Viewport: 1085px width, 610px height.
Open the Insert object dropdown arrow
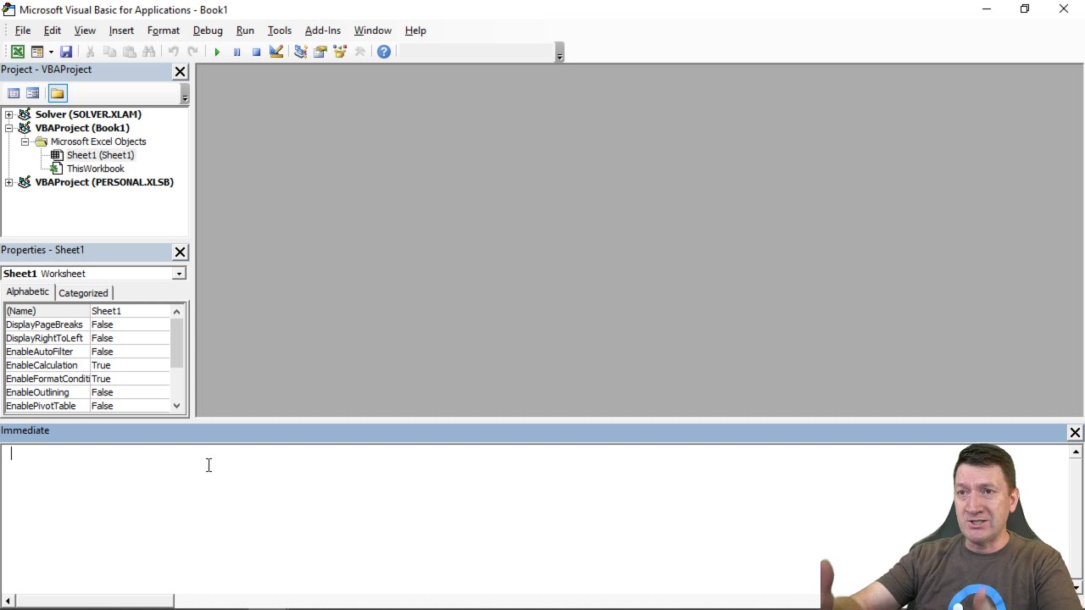point(51,52)
